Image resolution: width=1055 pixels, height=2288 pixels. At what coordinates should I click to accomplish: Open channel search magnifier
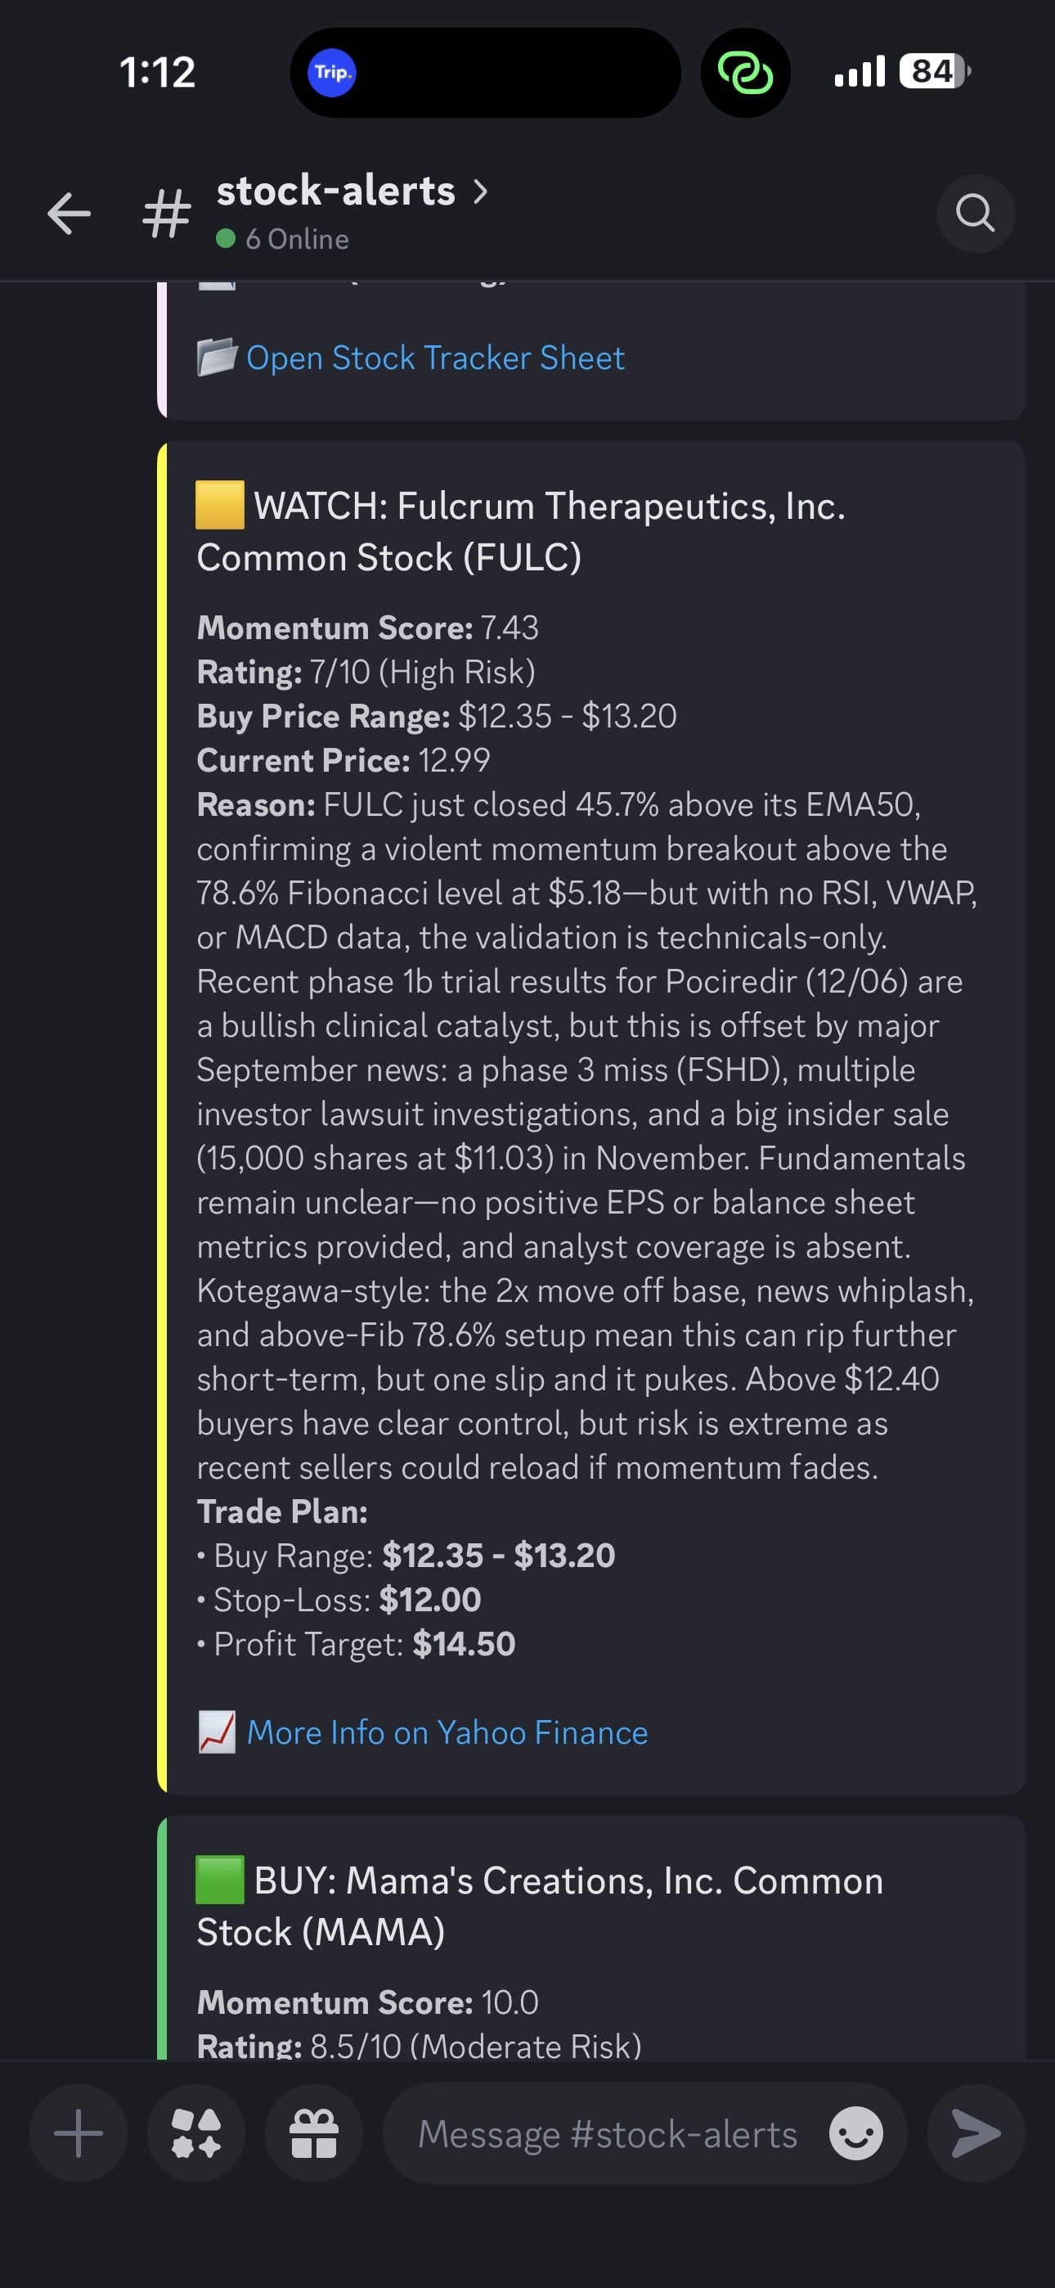coord(975,214)
